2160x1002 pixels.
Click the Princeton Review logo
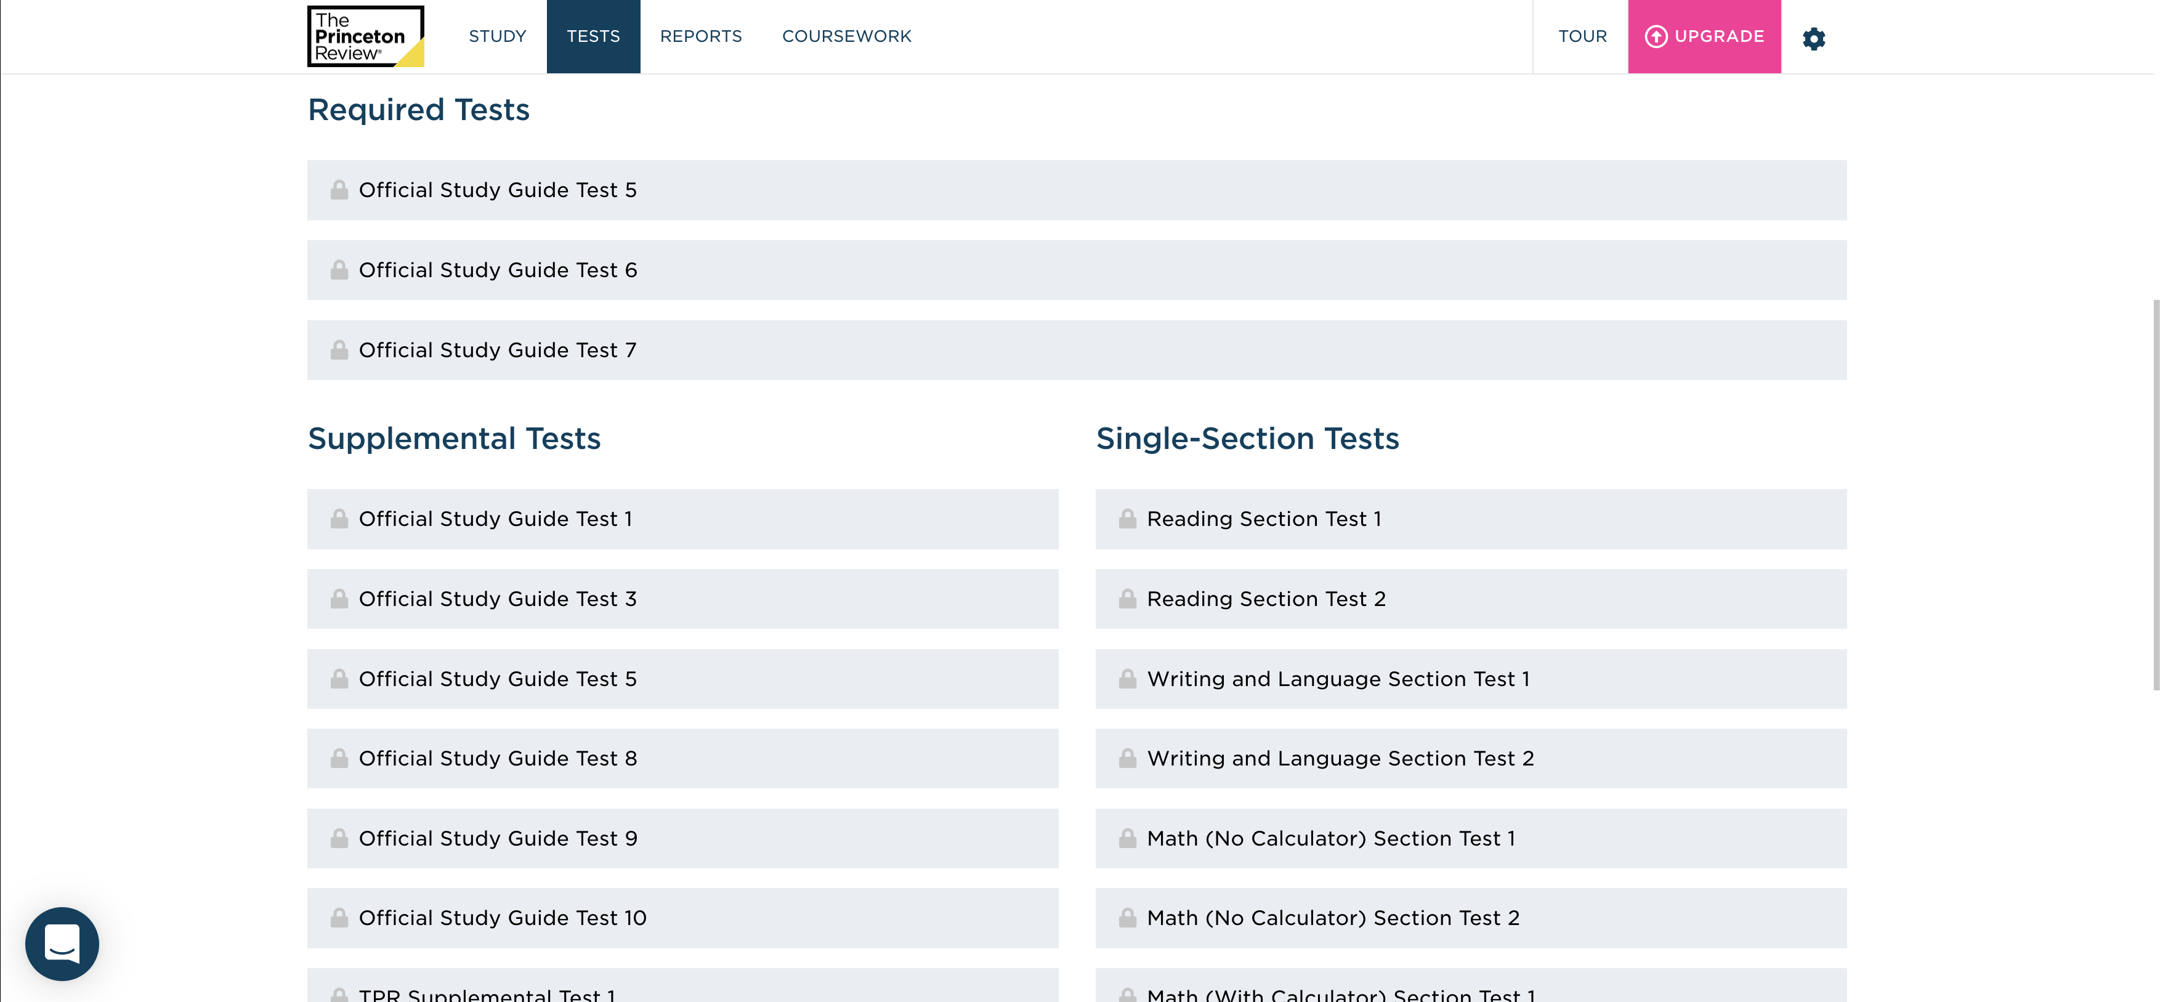coord(366,36)
